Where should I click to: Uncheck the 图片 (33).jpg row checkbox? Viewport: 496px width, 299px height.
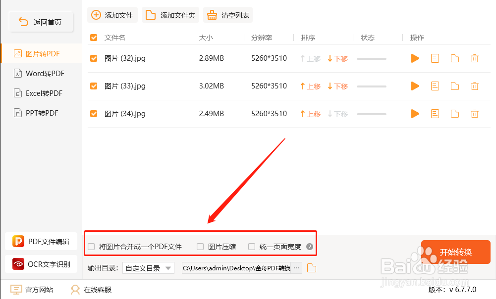94,86
